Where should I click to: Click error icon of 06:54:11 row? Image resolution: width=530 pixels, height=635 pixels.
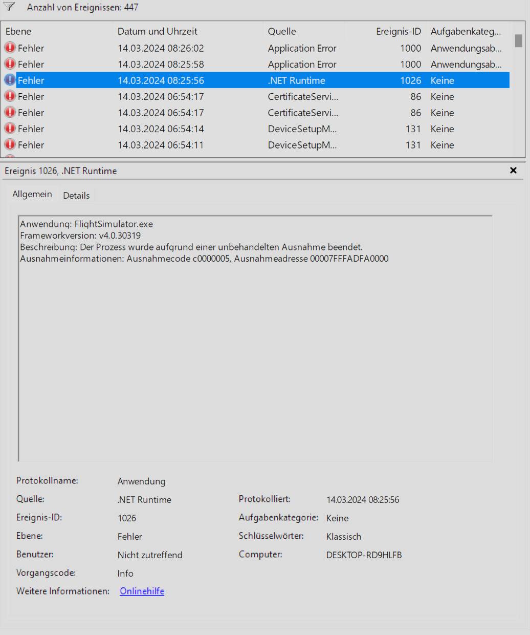coord(10,145)
